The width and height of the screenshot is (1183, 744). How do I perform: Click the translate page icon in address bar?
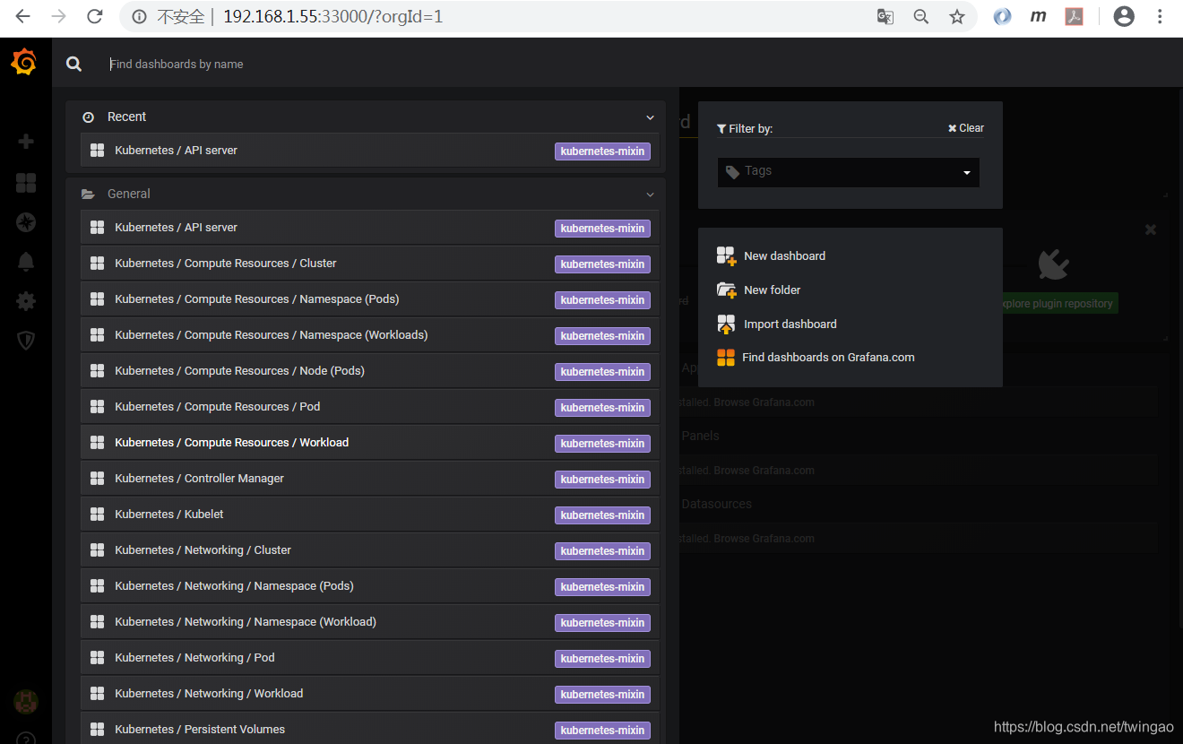click(885, 16)
